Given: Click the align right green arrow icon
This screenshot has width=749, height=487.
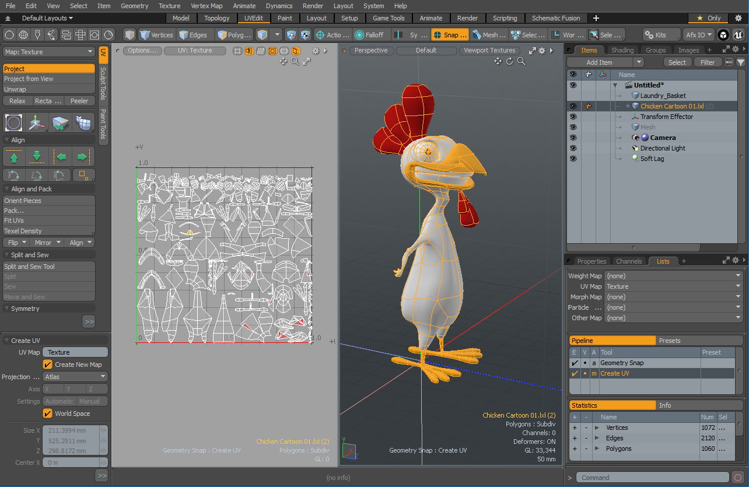Looking at the screenshot, I should tap(82, 157).
